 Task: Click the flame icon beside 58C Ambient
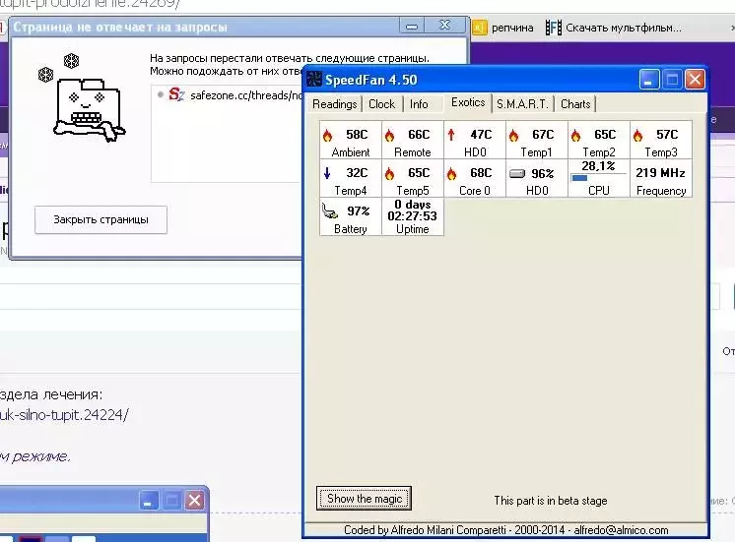pyautogui.click(x=328, y=136)
